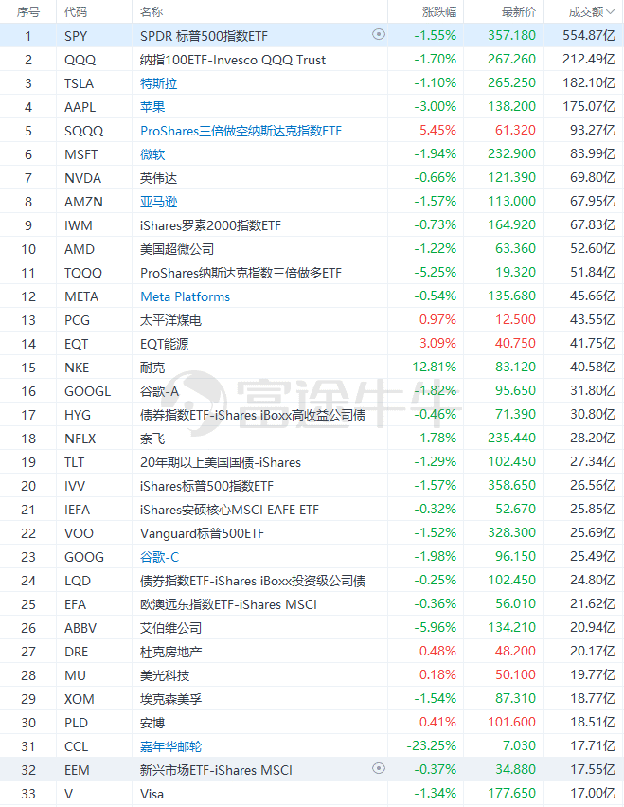Click the 代码 column header
This screenshot has height=807, width=624.
click(x=76, y=11)
